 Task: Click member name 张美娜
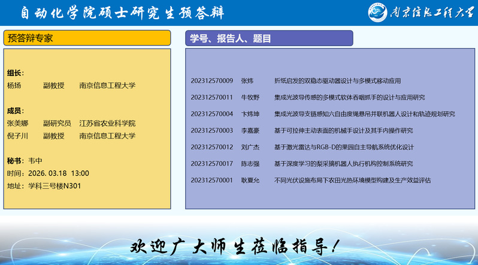pyautogui.click(x=18, y=123)
